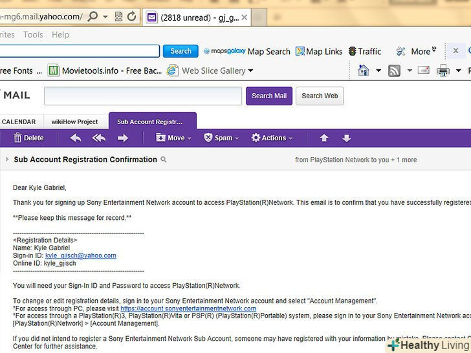Image resolution: width=471 pixels, height=353 pixels.
Task: Expand the Actions dropdown menu
Action: (x=272, y=138)
